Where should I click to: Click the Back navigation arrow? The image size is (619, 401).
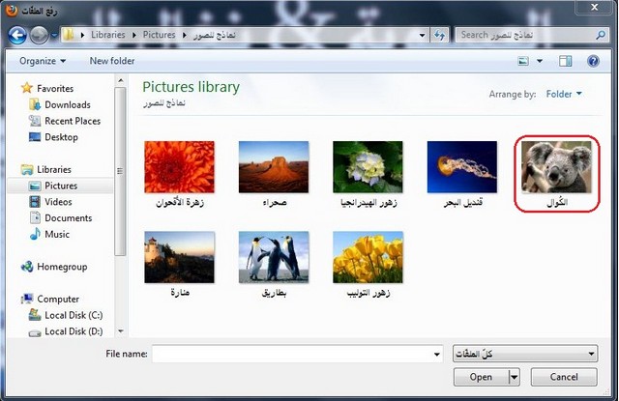(17, 35)
